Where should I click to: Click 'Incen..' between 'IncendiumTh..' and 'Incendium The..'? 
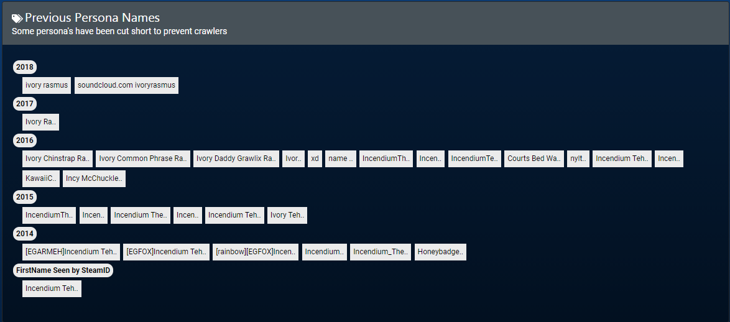(x=93, y=215)
